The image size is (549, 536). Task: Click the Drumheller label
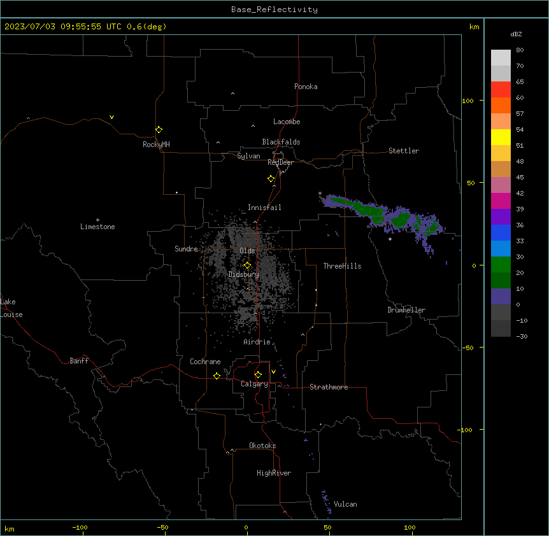pyautogui.click(x=406, y=310)
